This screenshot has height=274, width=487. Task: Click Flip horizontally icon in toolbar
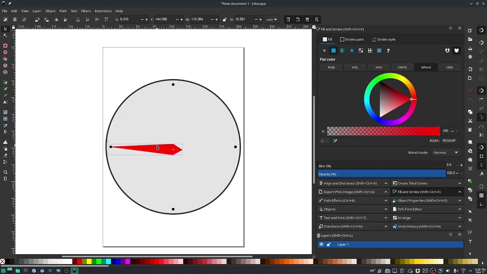coord(56,19)
